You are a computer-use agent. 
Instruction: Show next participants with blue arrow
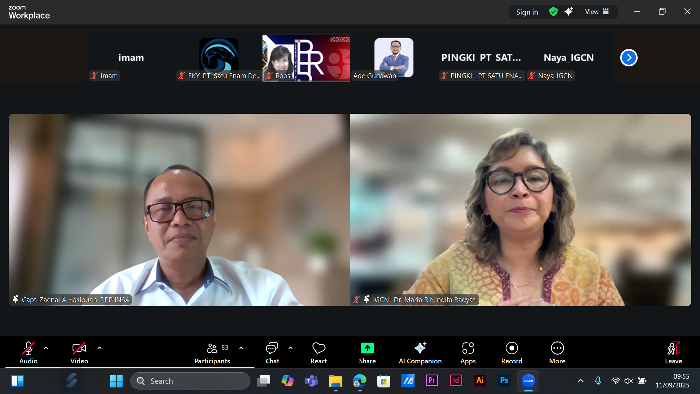tap(629, 58)
